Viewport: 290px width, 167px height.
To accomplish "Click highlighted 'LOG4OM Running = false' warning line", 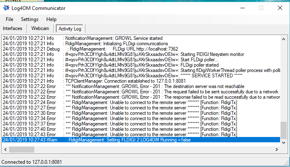I will pyautogui.click(x=141, y=140).
